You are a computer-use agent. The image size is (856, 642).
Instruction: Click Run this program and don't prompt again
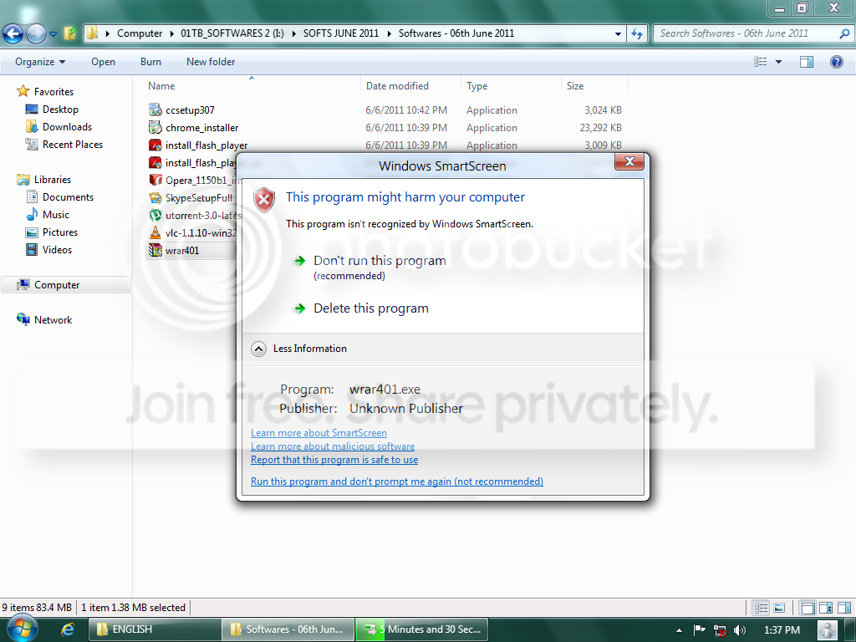[397, 481]
